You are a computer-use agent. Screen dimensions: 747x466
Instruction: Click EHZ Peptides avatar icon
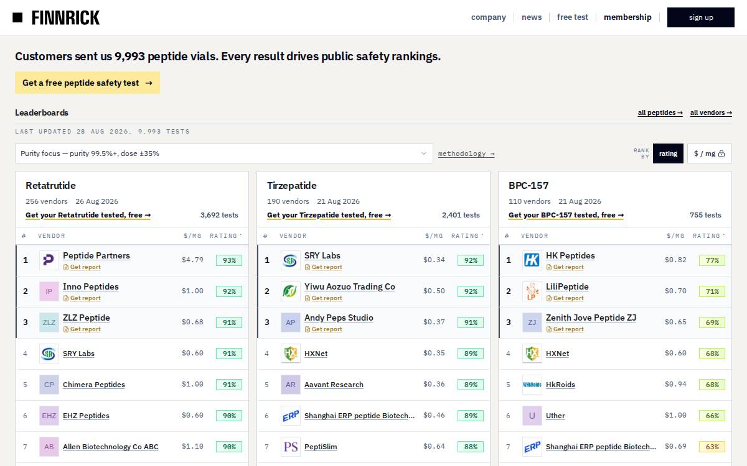pos(49,416)
